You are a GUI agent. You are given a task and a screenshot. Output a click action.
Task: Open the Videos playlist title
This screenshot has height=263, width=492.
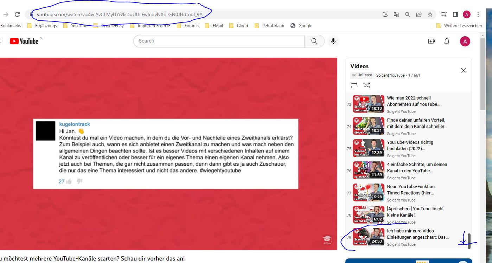[x=359, y=66]
